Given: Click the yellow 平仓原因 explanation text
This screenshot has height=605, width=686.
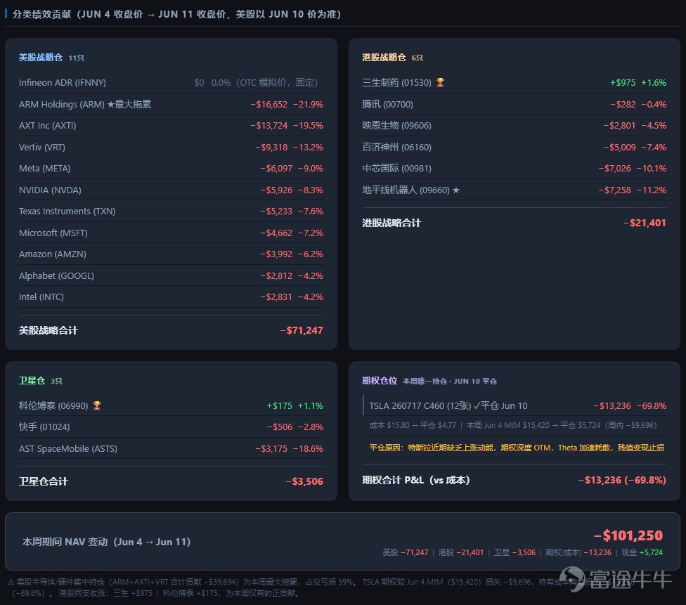Looking at the screenshot, I should [517, 448].
